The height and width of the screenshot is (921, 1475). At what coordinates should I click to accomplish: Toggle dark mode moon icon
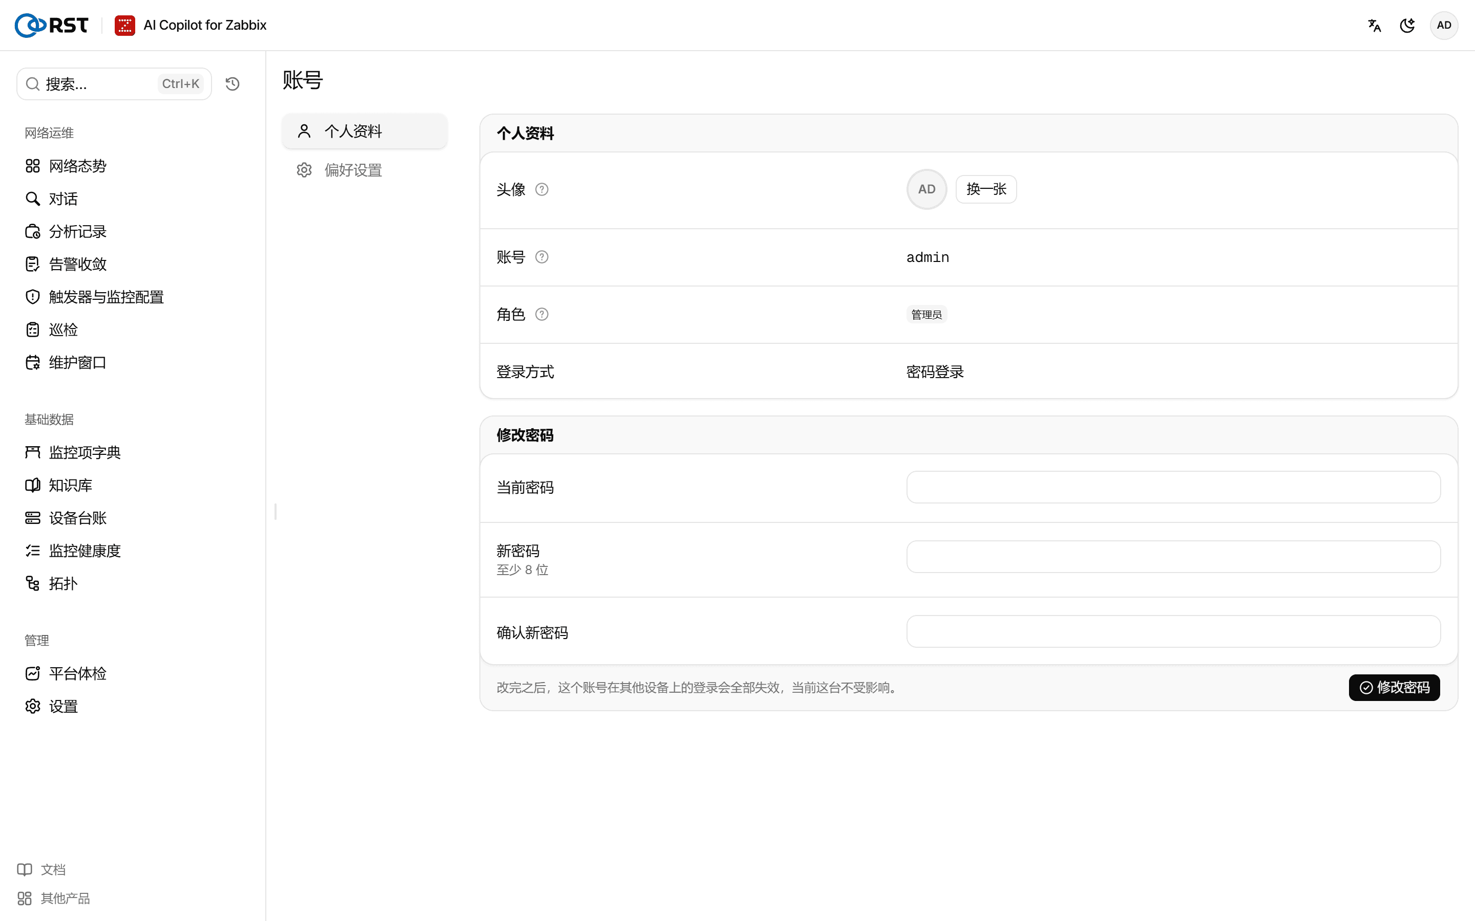[x=1407, y=26]
